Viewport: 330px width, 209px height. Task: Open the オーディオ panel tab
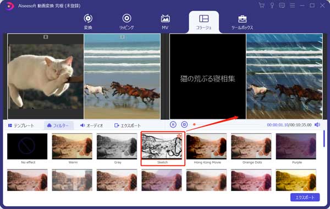pos(91,125)
